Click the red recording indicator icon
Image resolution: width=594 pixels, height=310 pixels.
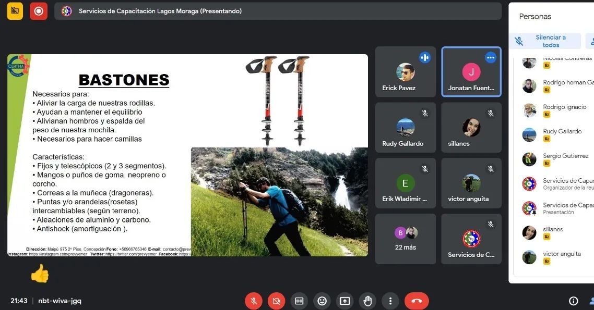coord(39,11)
